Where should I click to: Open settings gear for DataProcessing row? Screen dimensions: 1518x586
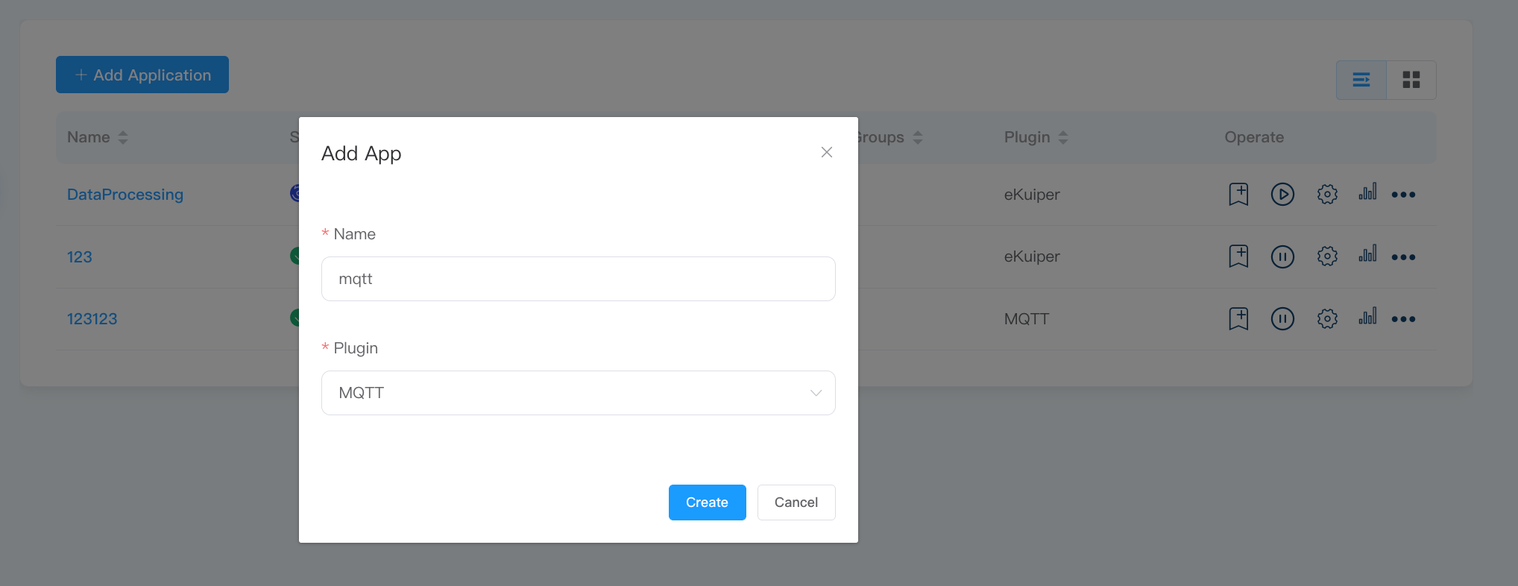tap(1327, 195)
